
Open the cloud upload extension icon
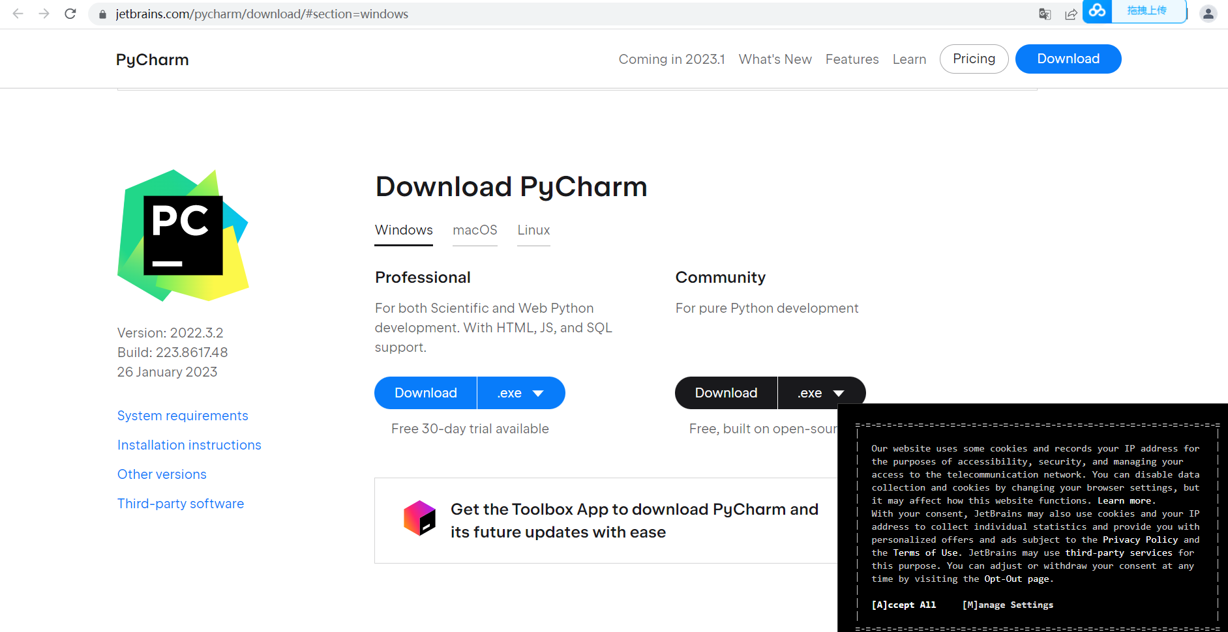point(1098,10)
